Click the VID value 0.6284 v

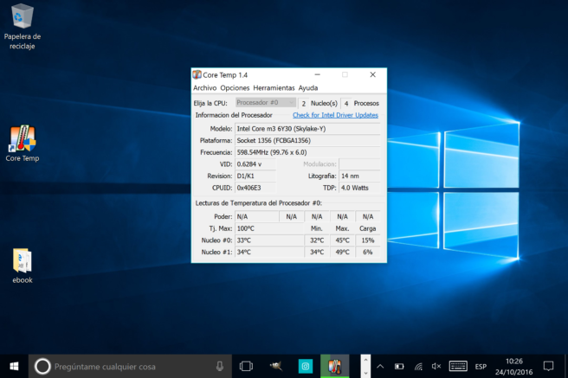click(255, 164)
